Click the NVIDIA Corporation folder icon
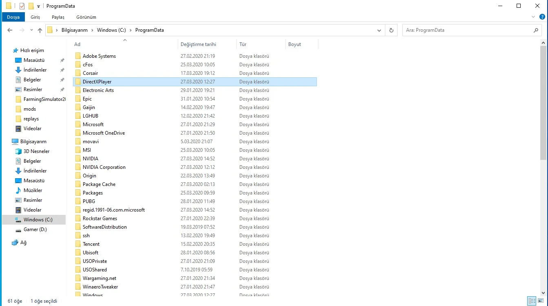Viewport: 548px width, 306px height. pos(78,167)
